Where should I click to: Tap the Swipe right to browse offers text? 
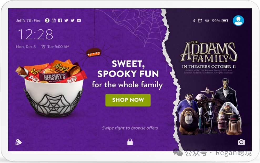130,128
